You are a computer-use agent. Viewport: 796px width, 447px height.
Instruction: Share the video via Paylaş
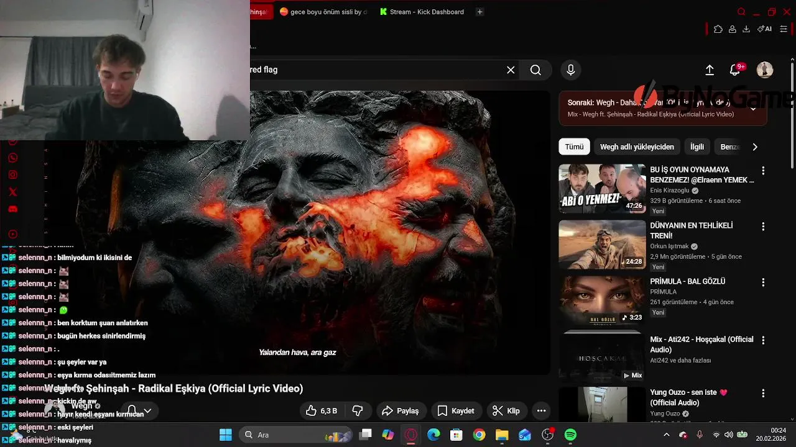pos(400,411)
